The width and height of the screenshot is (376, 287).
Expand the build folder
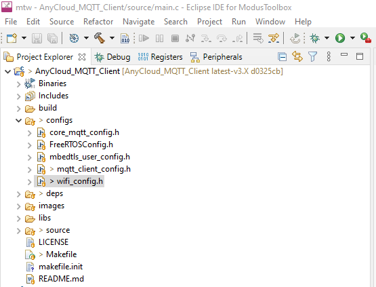pos(19,109)
